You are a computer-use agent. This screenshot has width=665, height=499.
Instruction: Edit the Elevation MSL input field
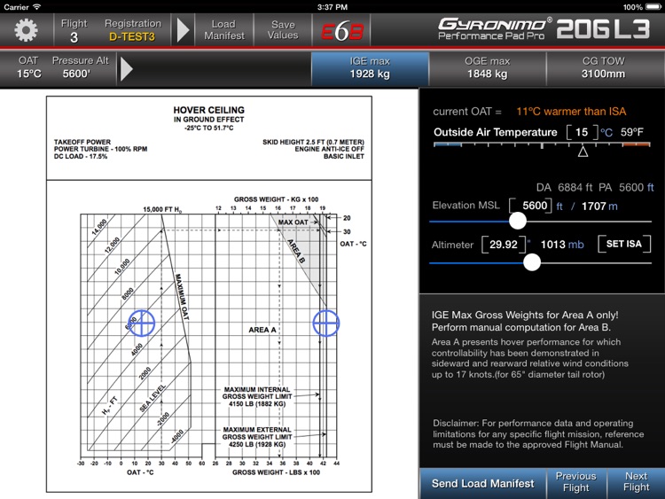click(531, 206)
